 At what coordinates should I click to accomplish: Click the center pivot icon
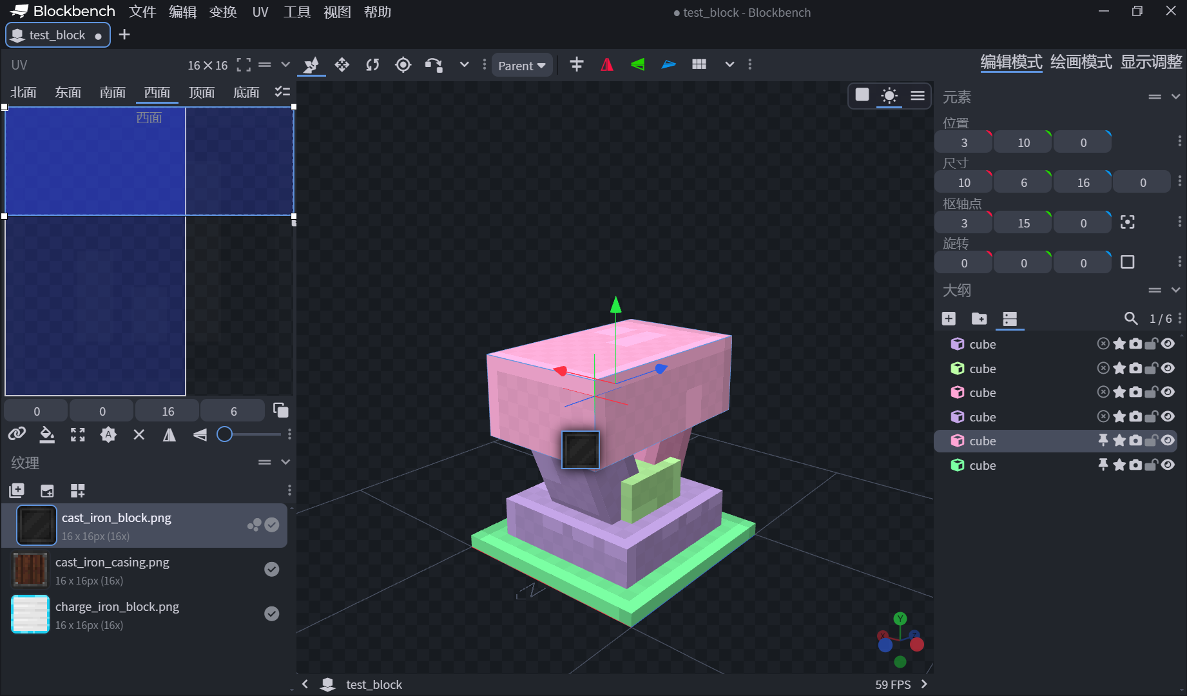click(x=1127, y=222)
